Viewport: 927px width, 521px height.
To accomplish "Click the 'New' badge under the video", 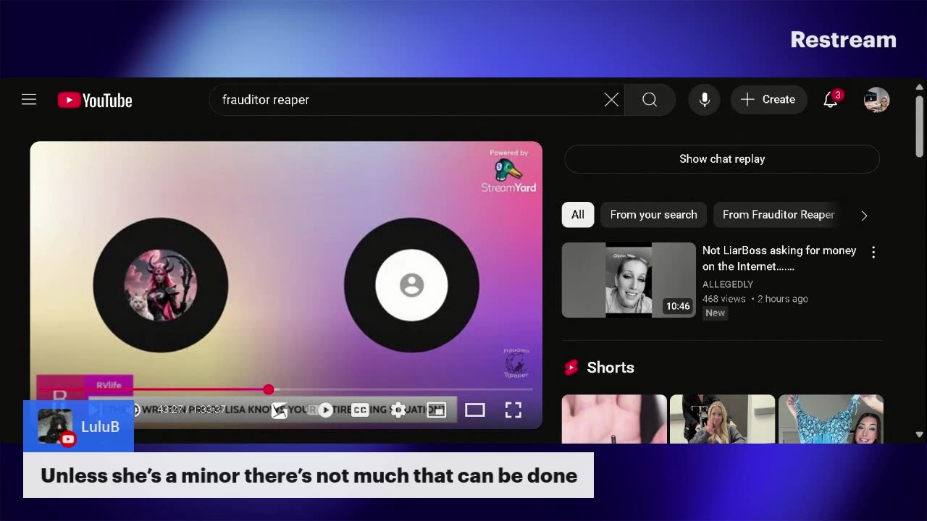I will point(716,313).
